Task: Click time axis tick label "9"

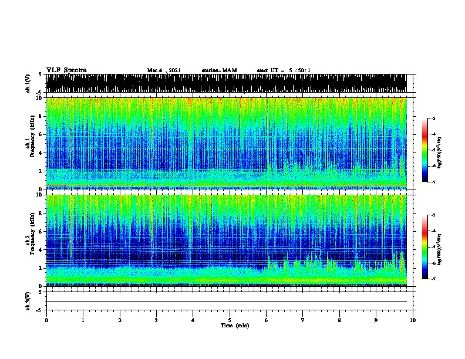Action: tap(376, 320)
